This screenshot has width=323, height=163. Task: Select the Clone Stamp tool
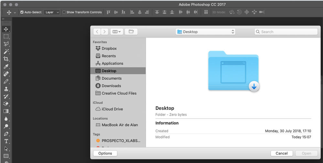click(x=6, y=89)
